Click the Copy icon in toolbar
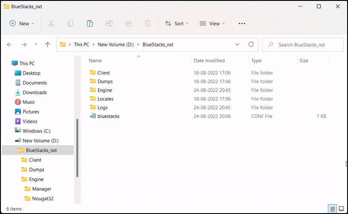Image resolution: width=348 pixels, height=214 pixels. 71,23
